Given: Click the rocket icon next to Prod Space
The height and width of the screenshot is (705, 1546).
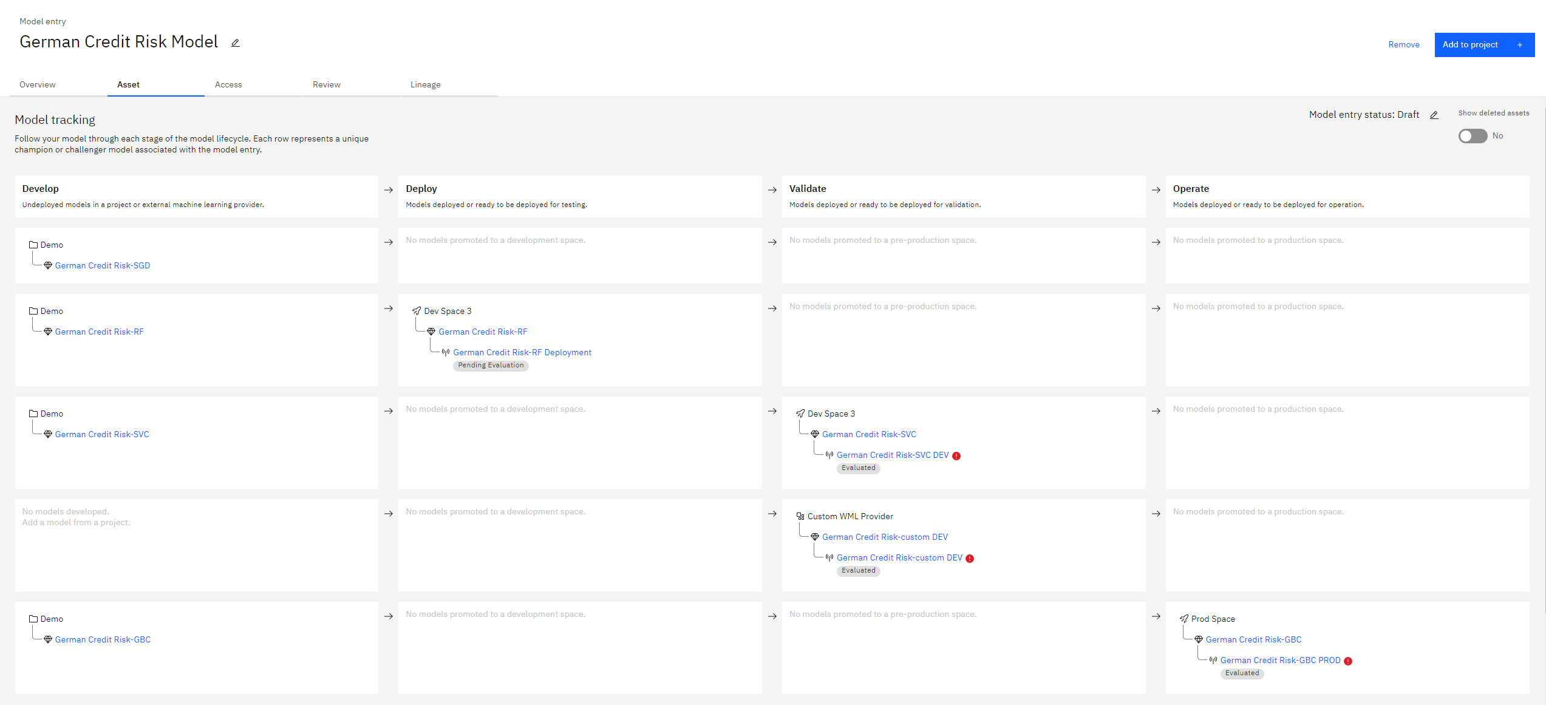Looking at the screenshot, I should [x=1184, y=619].
